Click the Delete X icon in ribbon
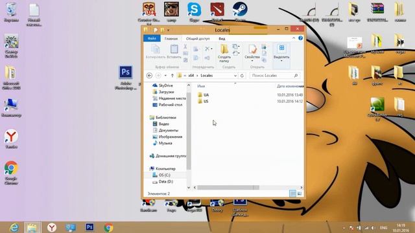 click(x=207, y=49)
